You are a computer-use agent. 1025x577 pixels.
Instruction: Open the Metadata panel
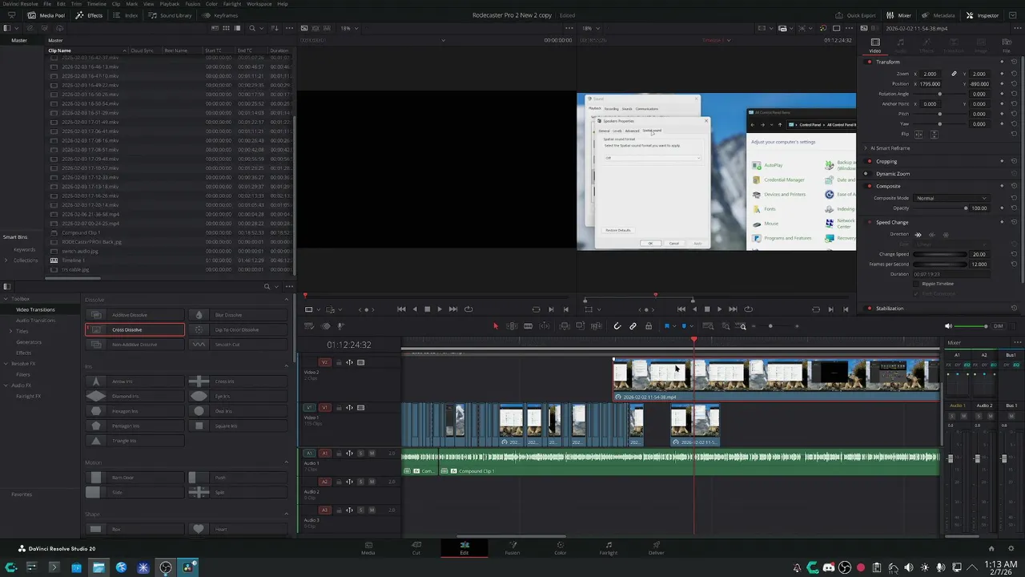tap(939, 15)
